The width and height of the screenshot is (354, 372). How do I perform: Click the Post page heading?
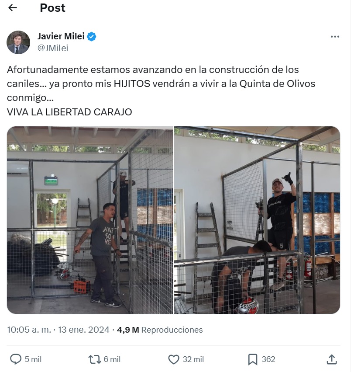[x=53, y=8]
